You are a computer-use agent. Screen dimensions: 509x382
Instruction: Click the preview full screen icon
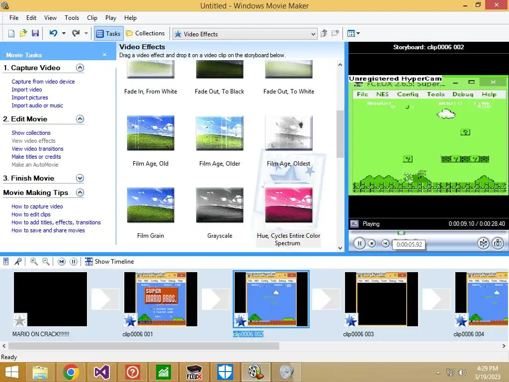354,224
